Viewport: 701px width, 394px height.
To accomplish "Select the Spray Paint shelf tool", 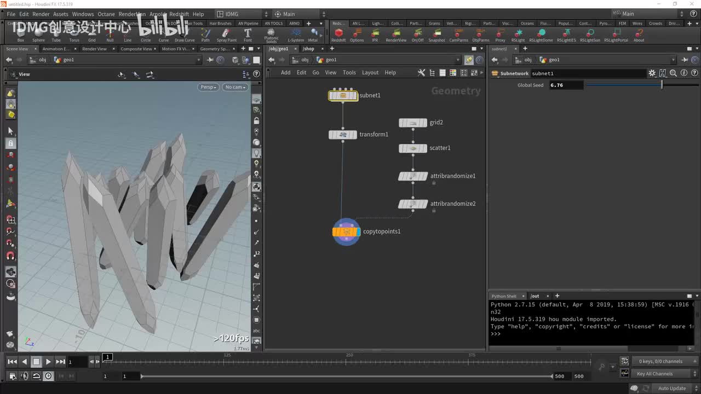I will (226, 34).
